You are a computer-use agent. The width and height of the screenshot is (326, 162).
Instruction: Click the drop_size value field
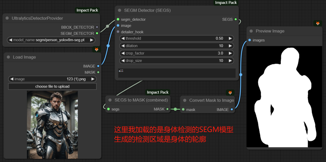(176, 61)
